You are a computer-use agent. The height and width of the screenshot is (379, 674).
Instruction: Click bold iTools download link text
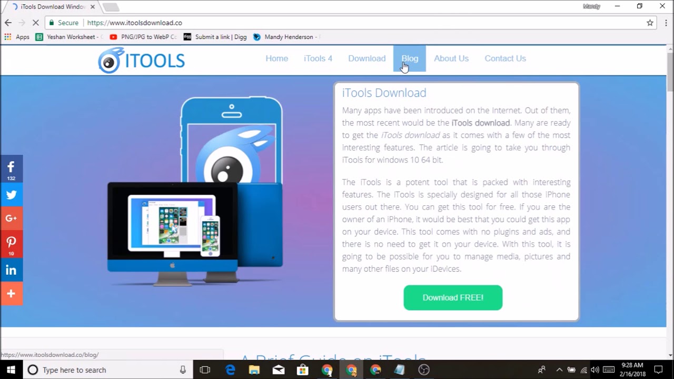coord(481,123)
